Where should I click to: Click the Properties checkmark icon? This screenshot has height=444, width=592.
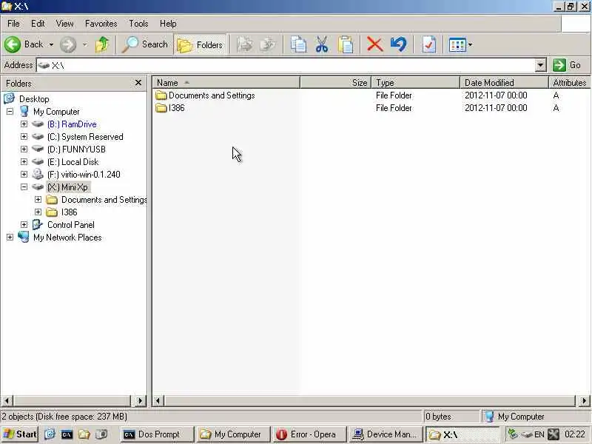tap(429, 44)
